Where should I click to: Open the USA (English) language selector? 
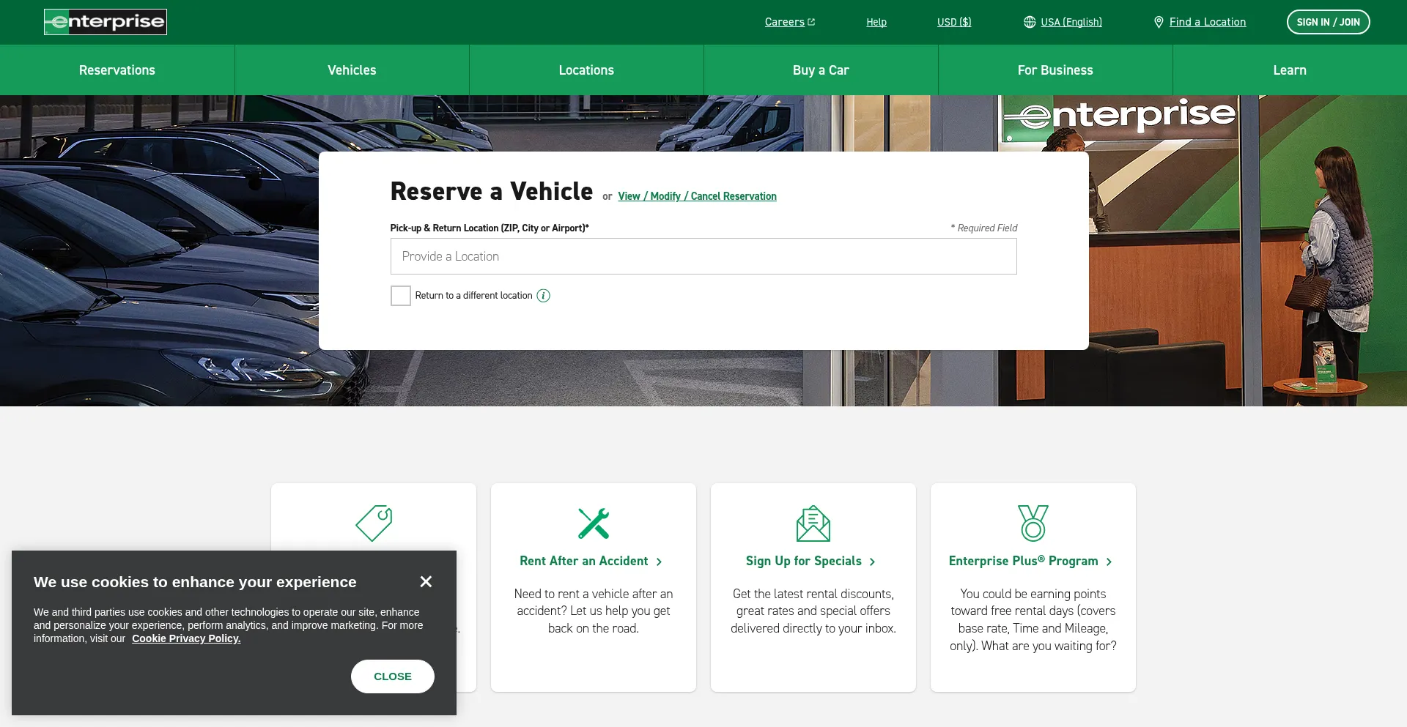1071,22
